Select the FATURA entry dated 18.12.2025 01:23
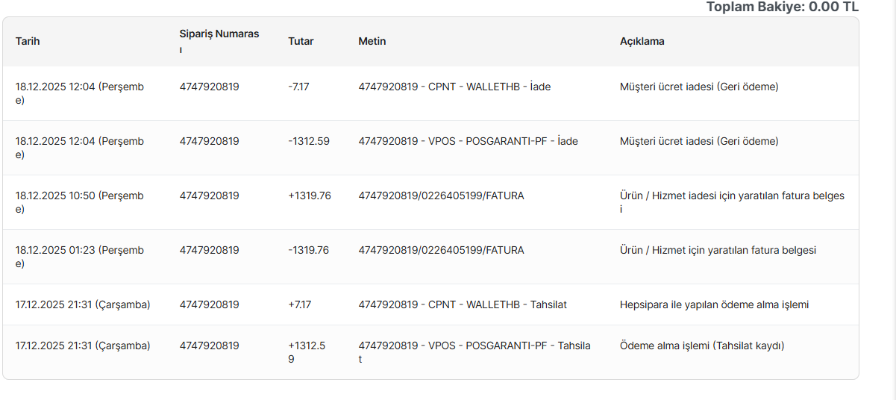Screen dimensions: 896x400 [x=441, y=250]
